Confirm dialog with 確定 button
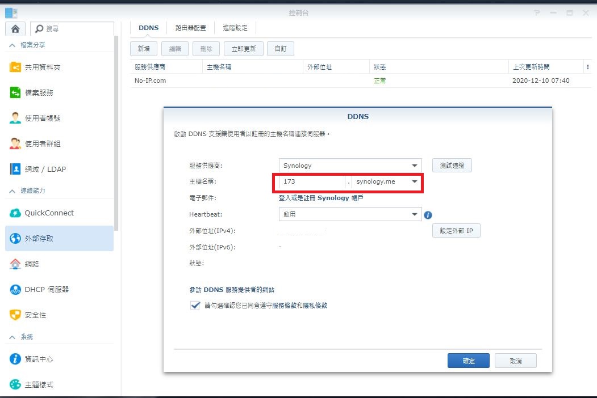The width and height of the screenshot is (597, 398). [x=468, y=361]
